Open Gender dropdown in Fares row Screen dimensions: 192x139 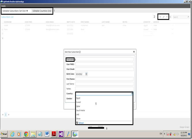[x=173, y=30]
